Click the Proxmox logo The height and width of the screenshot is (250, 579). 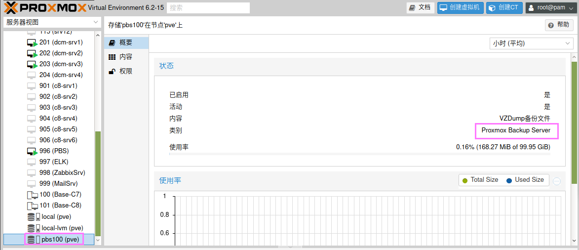click(44, 7)
